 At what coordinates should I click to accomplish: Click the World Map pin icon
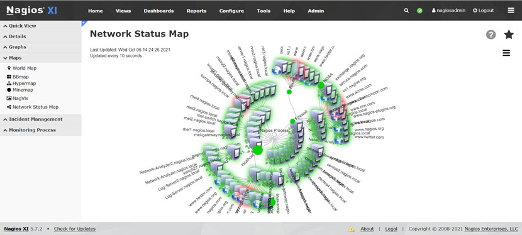pyautogui.click(x=9, y=68)
